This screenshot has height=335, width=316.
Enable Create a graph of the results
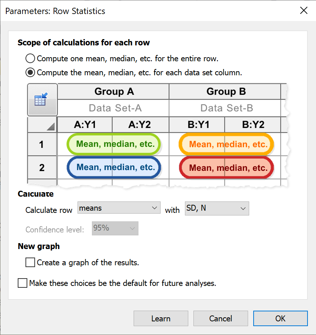coord(30,263)
